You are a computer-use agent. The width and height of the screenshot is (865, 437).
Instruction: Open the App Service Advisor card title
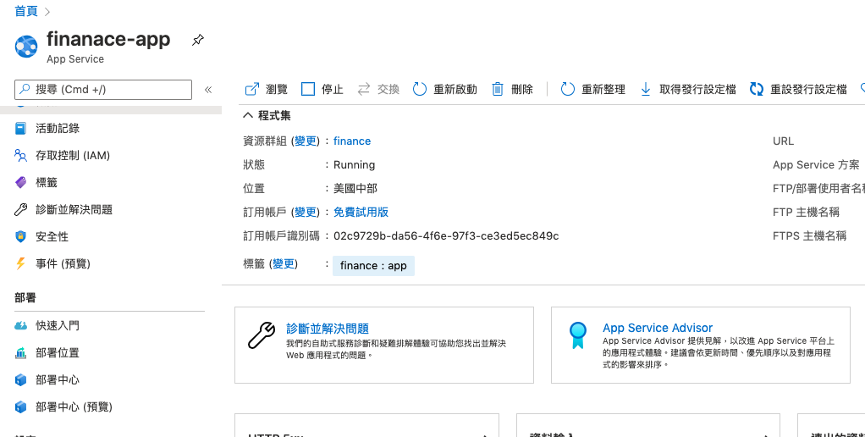point(658,328)
